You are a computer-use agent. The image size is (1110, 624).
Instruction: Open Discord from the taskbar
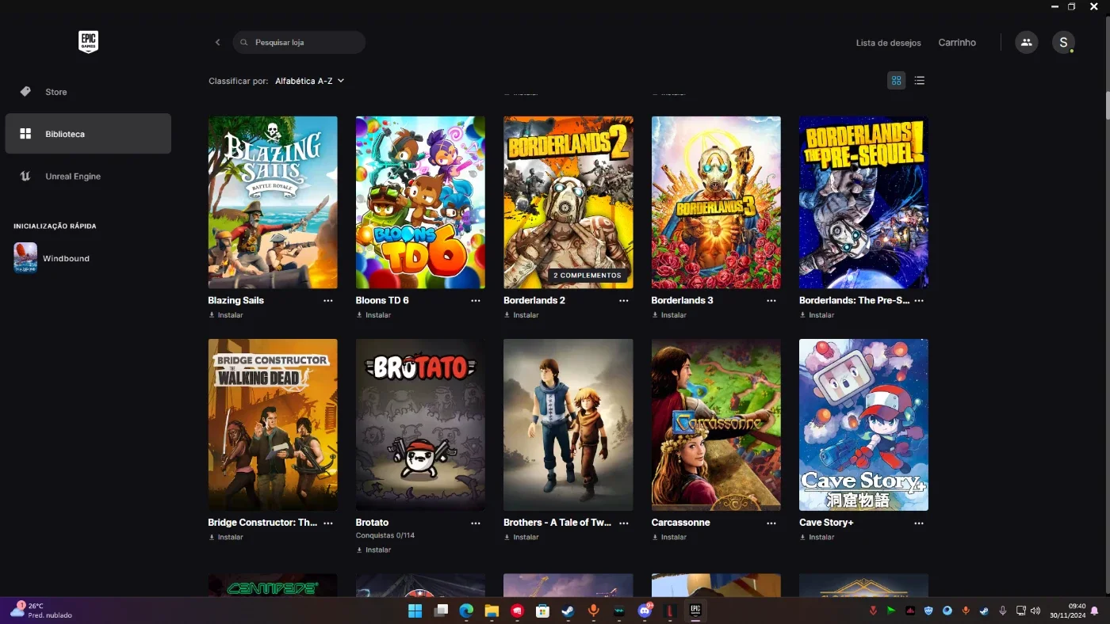coord(645,611)
